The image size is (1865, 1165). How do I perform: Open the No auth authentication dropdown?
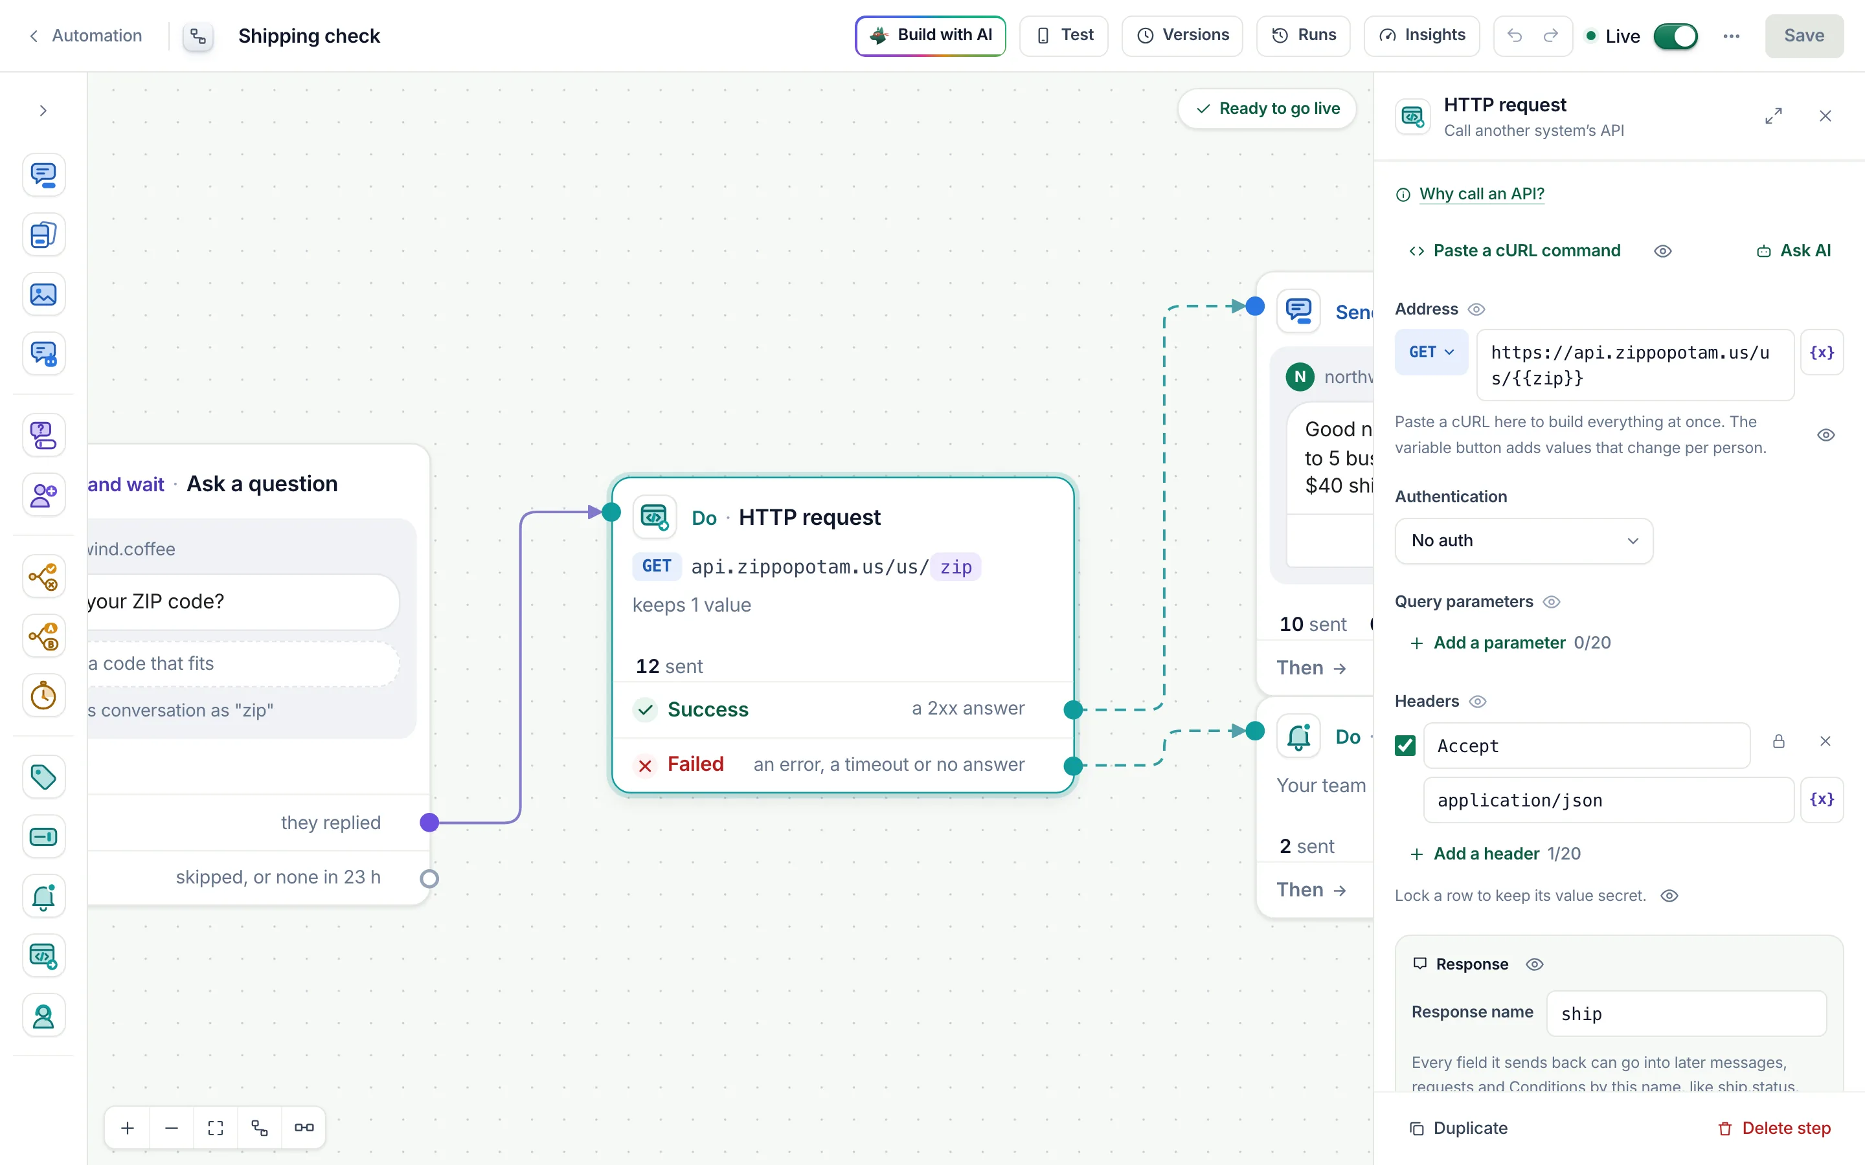pyautogui.click(x=1524, y=541)
